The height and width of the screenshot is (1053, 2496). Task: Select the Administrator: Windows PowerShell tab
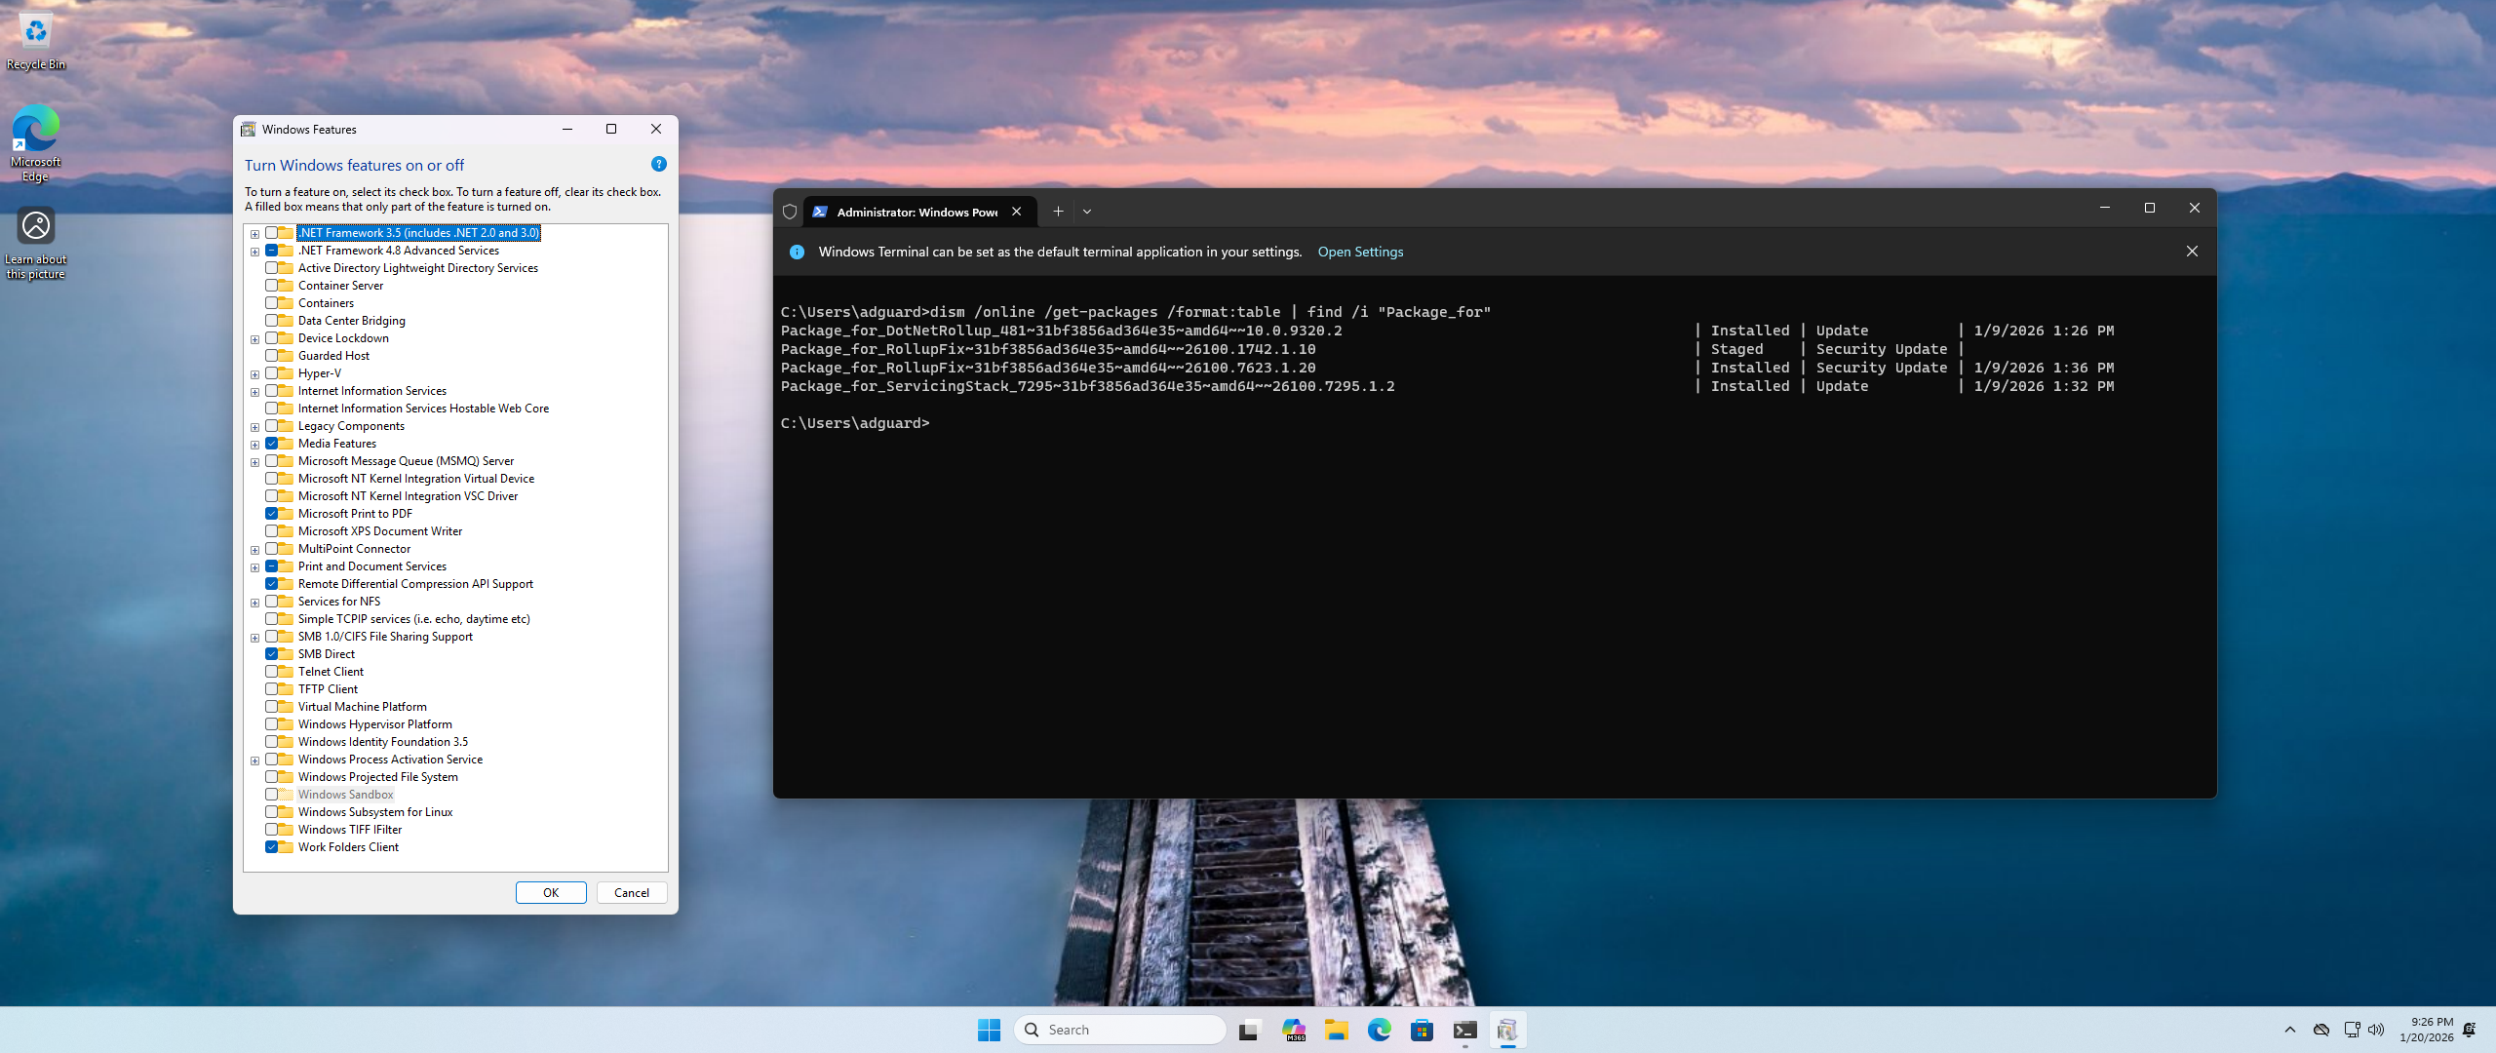[x=915, y=212]
